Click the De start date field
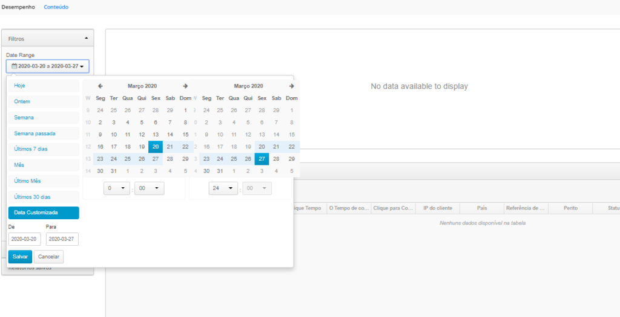Viewport: 620px width, 317px height. click(x=25, y=239)
